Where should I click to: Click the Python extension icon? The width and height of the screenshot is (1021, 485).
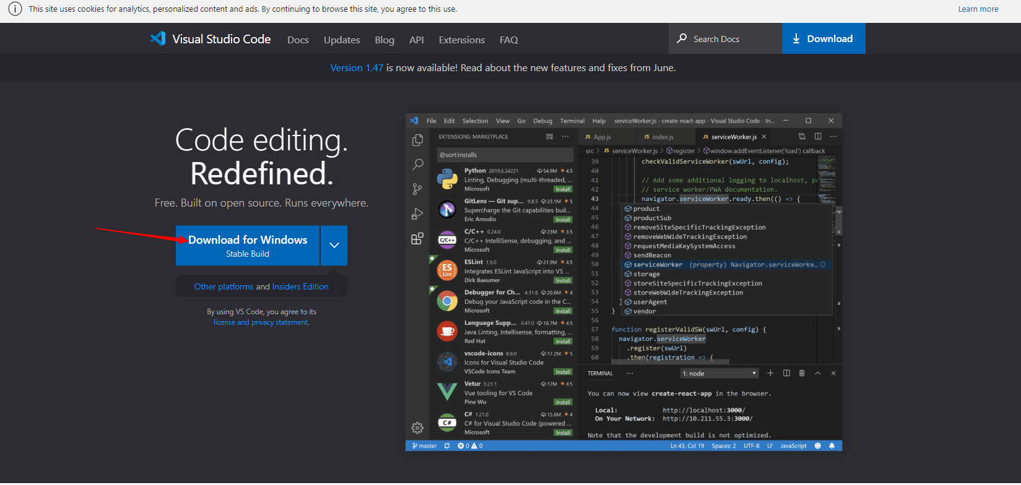pos(447,179)
